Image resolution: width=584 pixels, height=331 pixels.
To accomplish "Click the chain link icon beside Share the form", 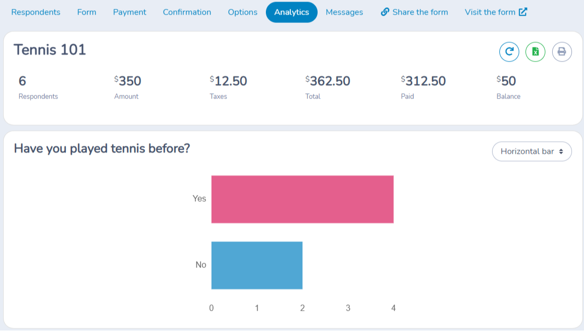I will pyautogui.click(x=385, y=13).
